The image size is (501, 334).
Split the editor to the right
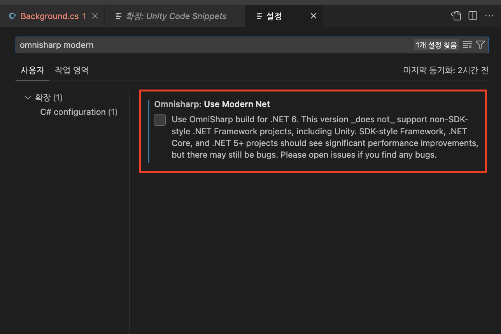[x=473, y=16]
